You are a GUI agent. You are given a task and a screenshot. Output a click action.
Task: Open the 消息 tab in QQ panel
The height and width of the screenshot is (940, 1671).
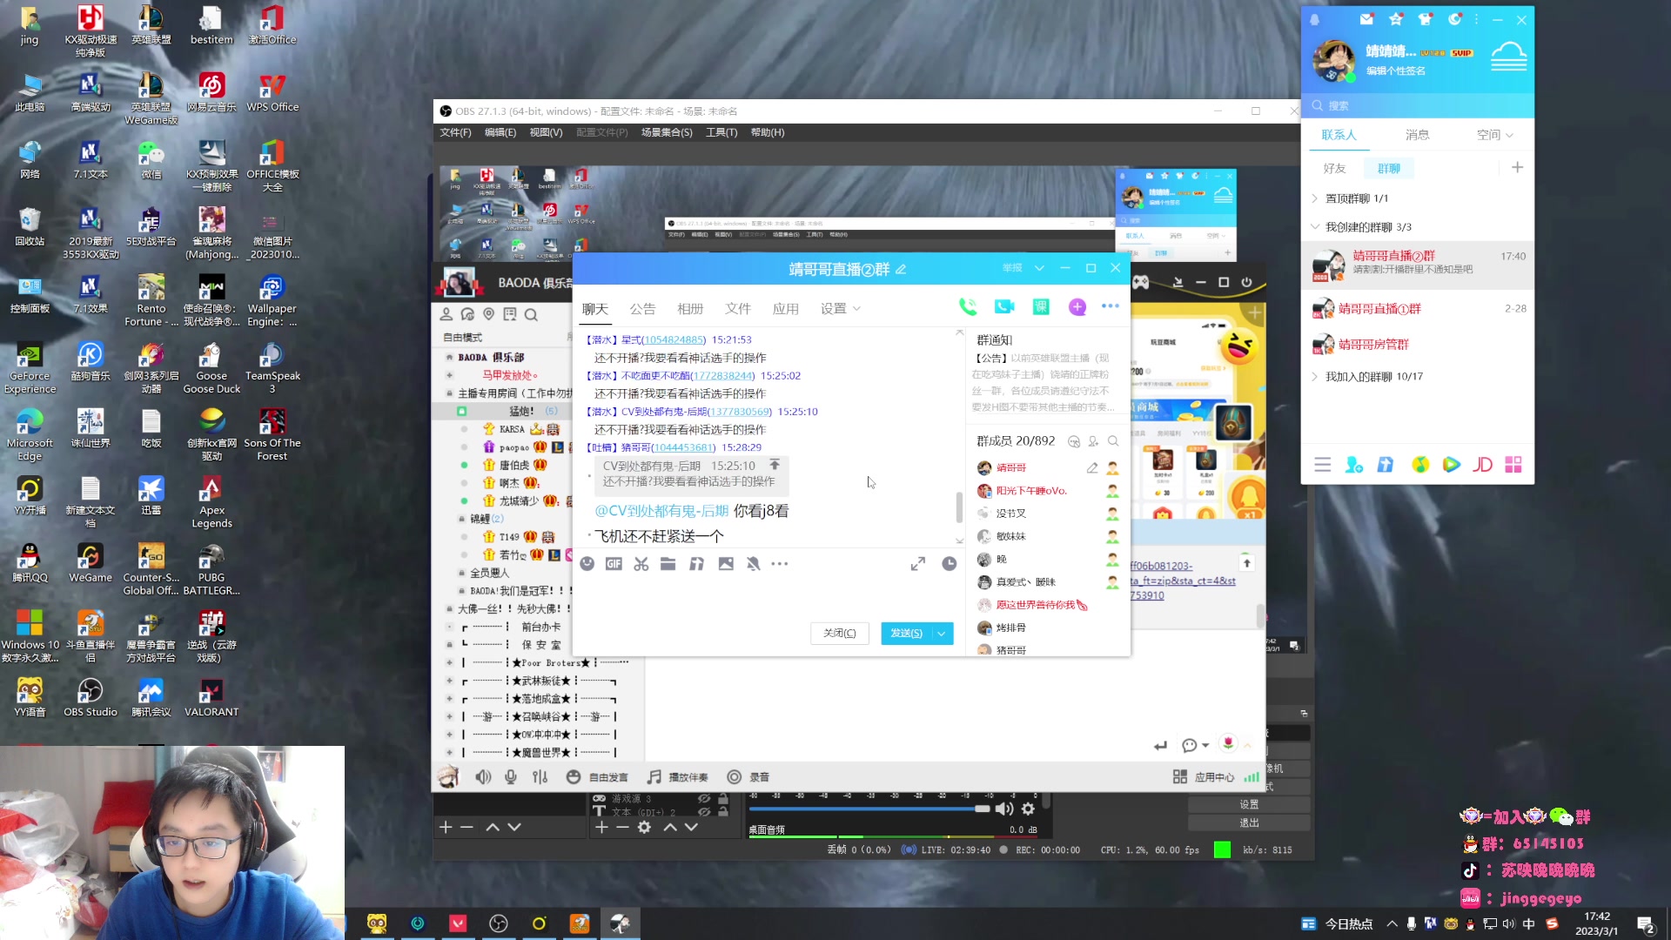pyautogui.click(x=1417, y=135)
